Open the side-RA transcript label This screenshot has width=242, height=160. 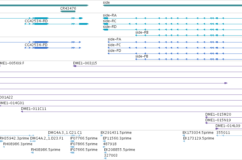click(110, 15)
